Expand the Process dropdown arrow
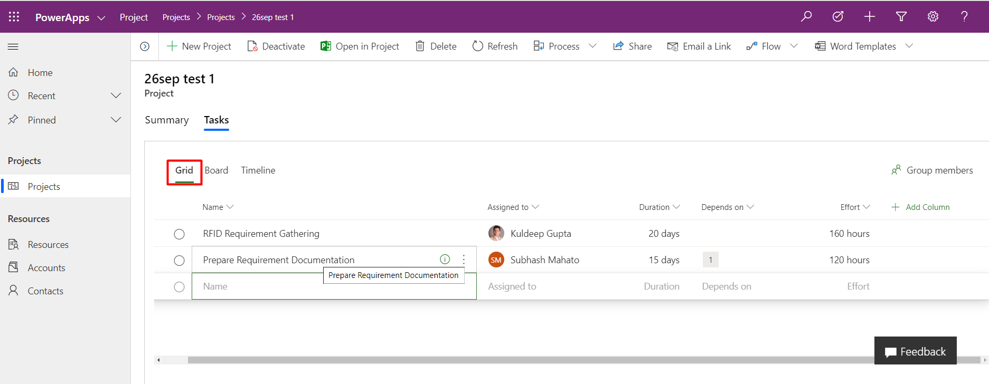 (x=592, y=46)
